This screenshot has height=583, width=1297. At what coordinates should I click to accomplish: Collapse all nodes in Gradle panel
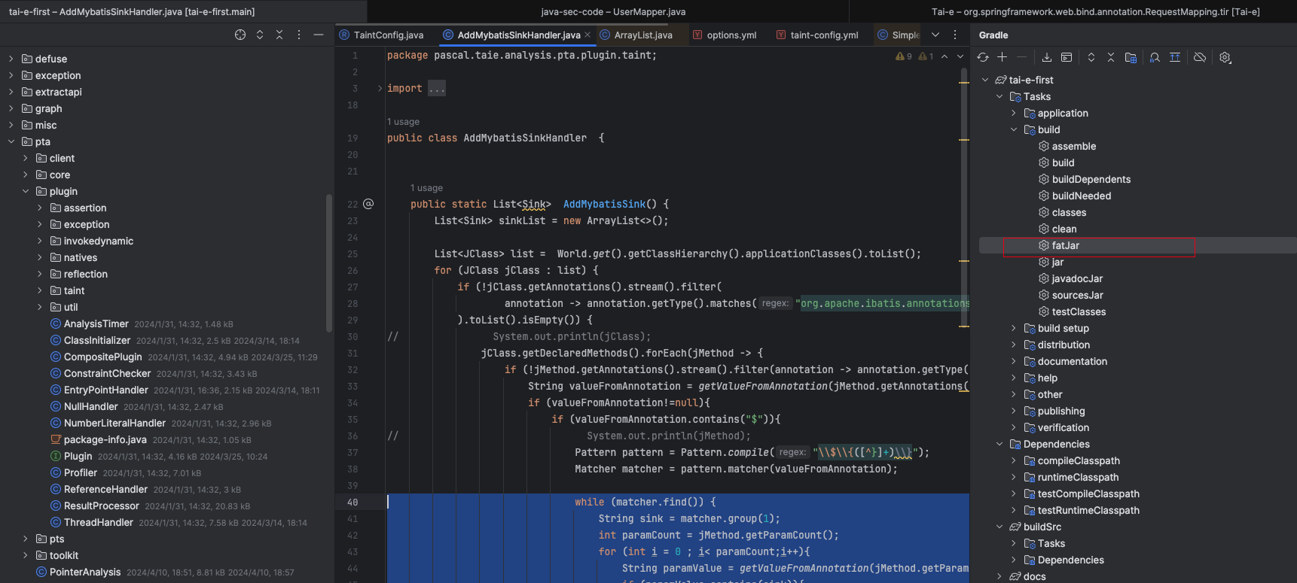coord(1110,57)
